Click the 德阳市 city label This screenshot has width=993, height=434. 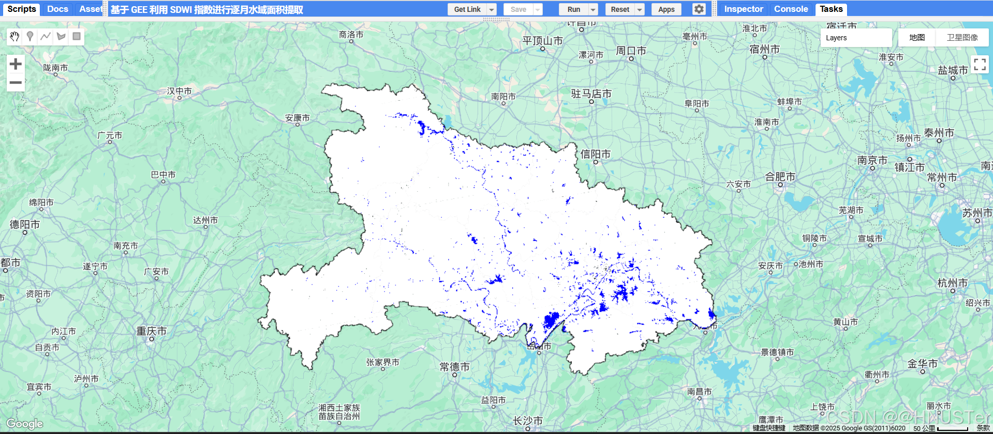pos(24,224)
